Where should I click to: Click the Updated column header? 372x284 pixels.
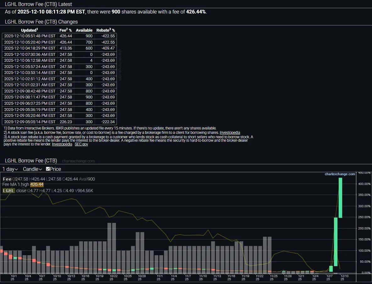point(30,30)
